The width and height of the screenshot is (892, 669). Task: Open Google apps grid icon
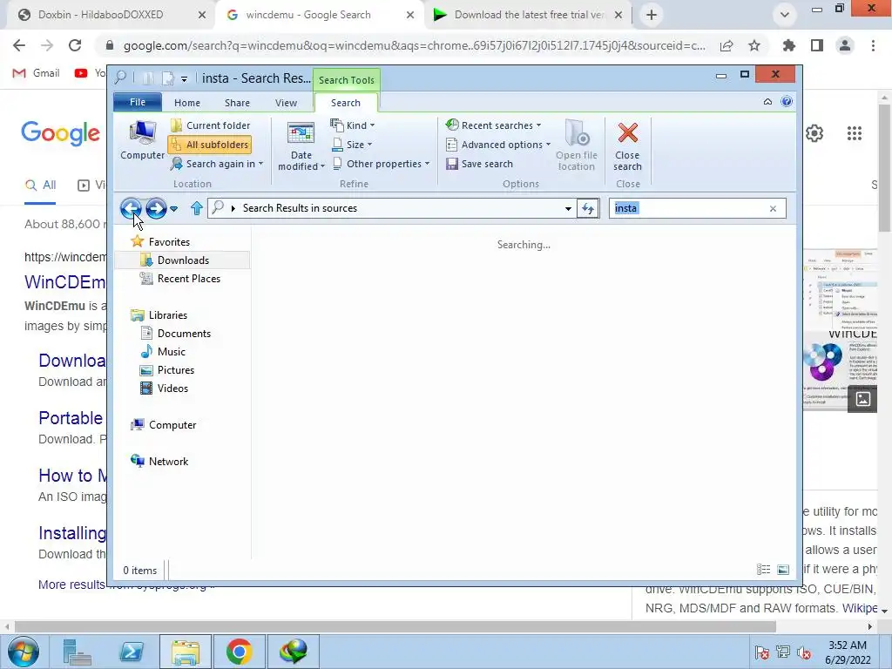[x=855, y=133]
